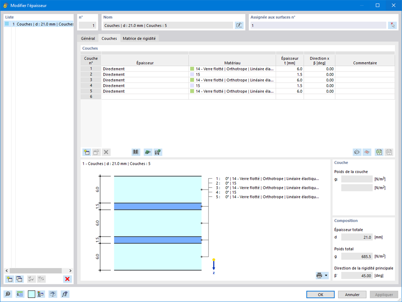Click layer 5 thickness value 6.0
402x302 pixels.
(290, 91)
